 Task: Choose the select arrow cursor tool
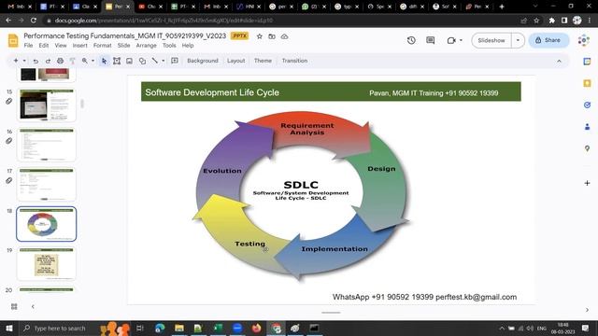point(104,61)
